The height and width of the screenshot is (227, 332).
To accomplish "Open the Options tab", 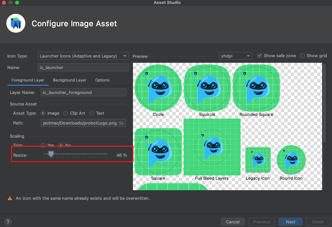I will tap(102, 80).
